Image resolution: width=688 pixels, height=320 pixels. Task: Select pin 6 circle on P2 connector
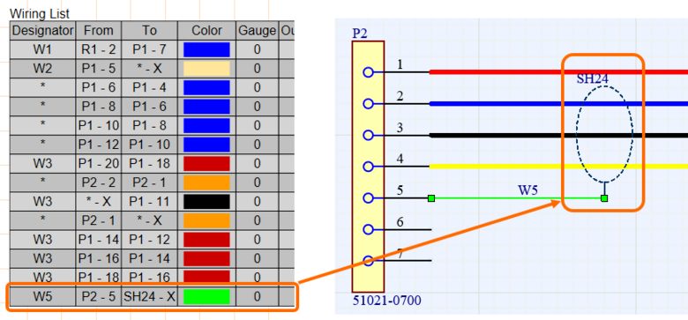pyautogui.click(x=368, y=230)
